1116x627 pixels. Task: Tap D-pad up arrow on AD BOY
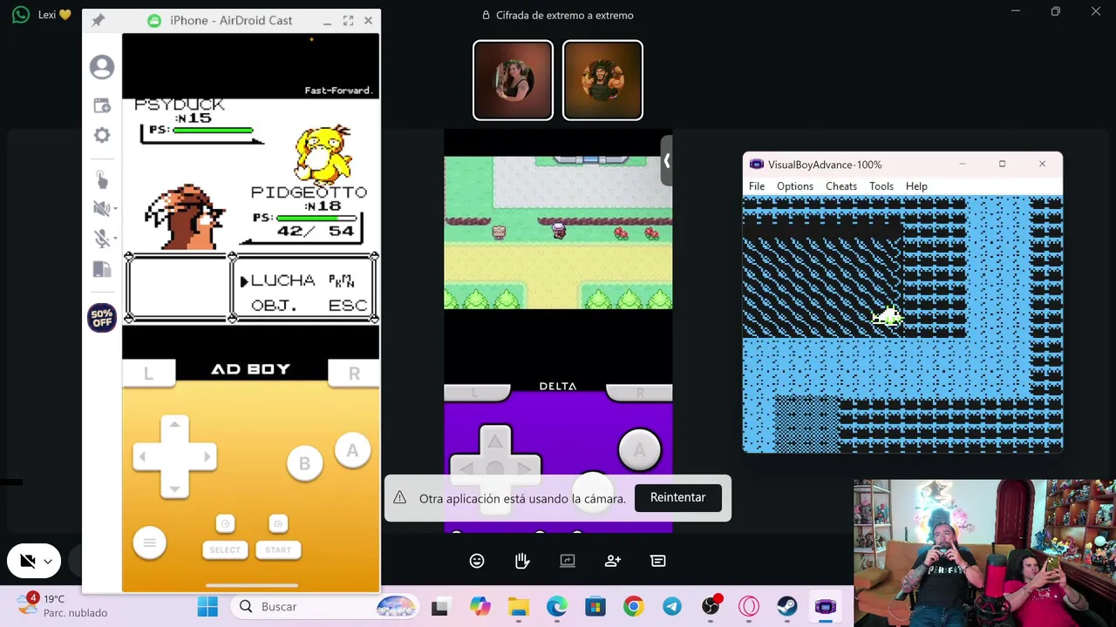click(x=174, y=426)
